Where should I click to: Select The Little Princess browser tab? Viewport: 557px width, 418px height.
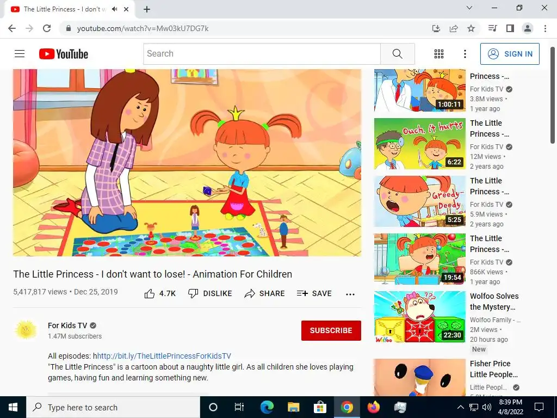coord(70,9)
